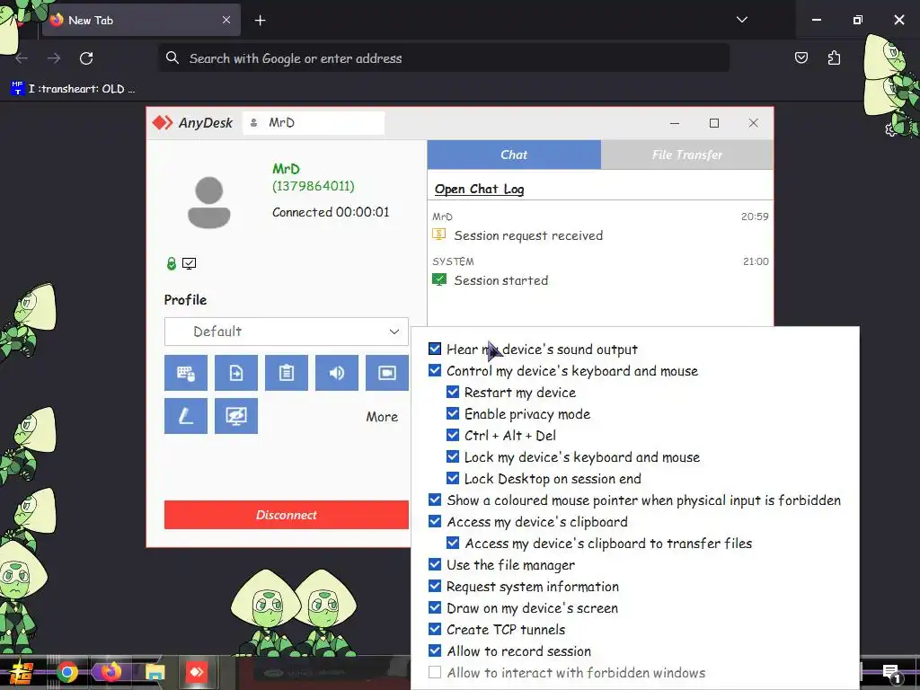Open the Firefox extensions puzzle icon

click(x=834, y=57)
